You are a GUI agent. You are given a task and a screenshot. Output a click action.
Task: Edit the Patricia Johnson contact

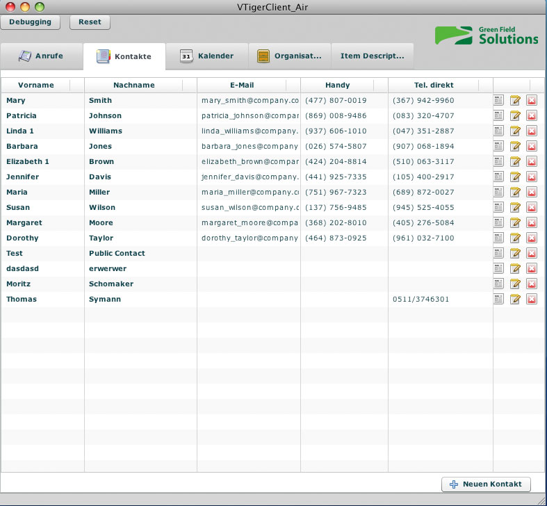[x=515, y=115]
